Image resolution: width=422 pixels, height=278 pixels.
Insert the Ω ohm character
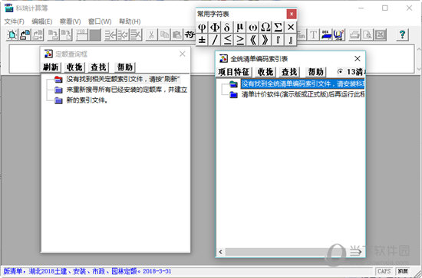(x=265, y=27)
